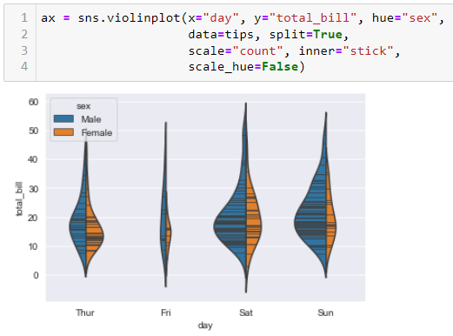This screenshot has width=453, height=336.
Task: Click the 'scale_hue=False' text in the code
Action: point(243,67)
